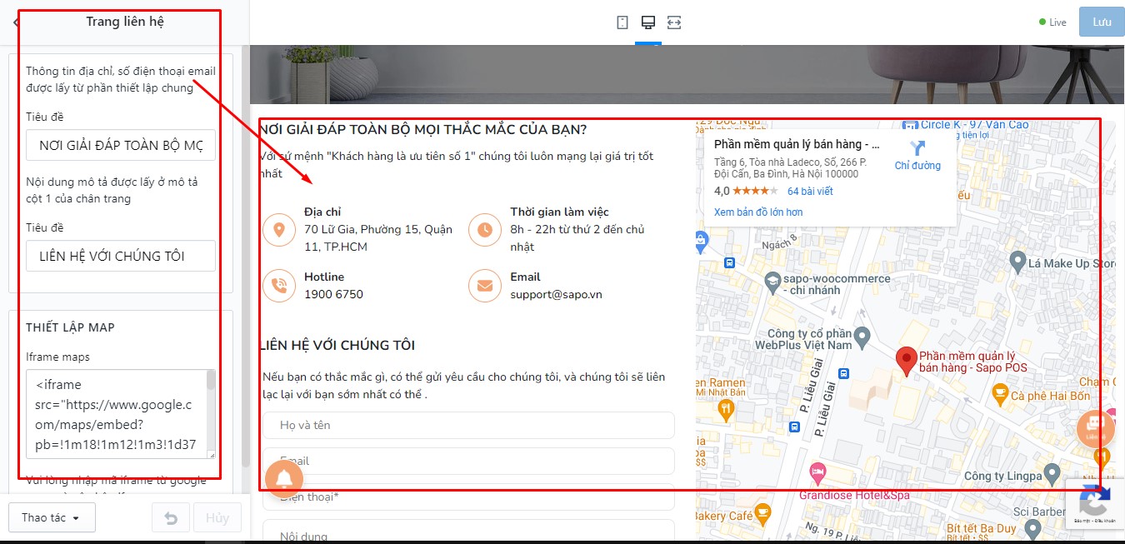Click the sidebar vertical scrollbar
This screenshot has width=1125, height=544.
[246, 258]
